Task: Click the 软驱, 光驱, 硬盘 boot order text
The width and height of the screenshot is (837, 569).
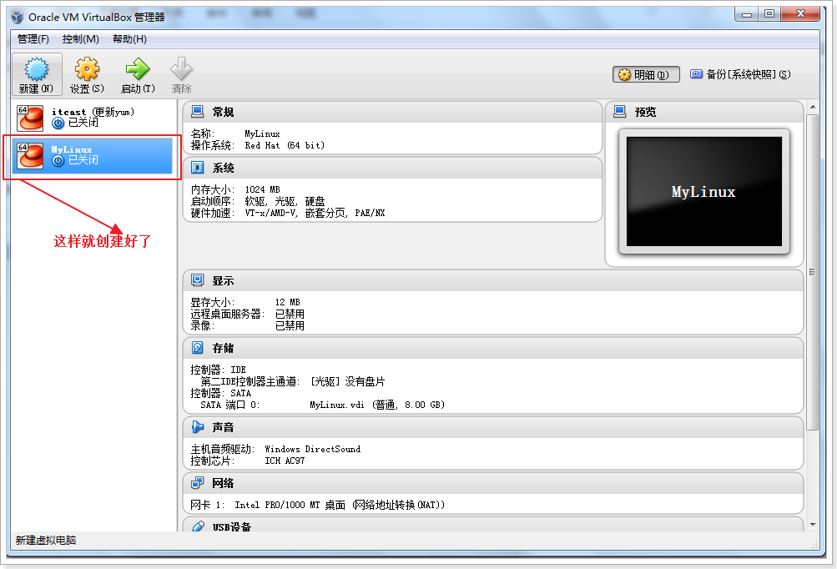Action: 285,201
